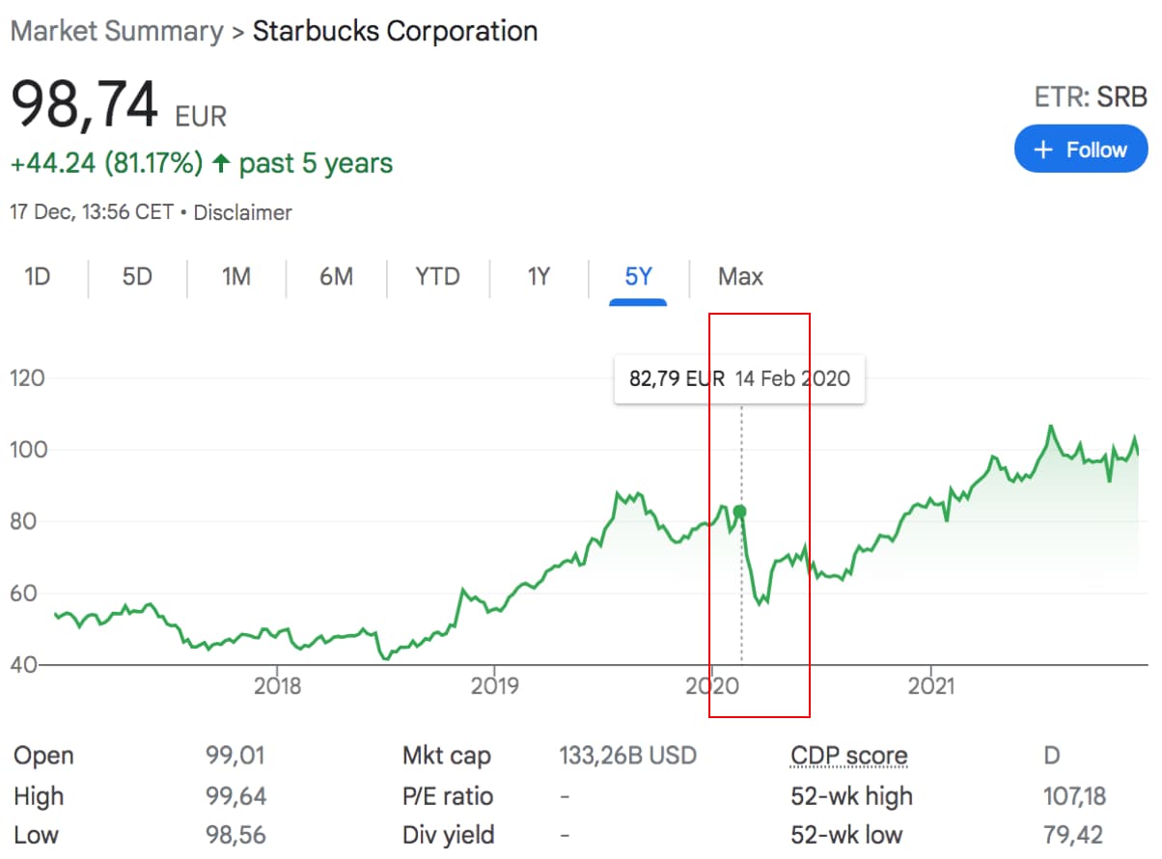This screenshot has height=859, width=1162.
Task: Select the YTD chart view
Action: click(437, 276)
